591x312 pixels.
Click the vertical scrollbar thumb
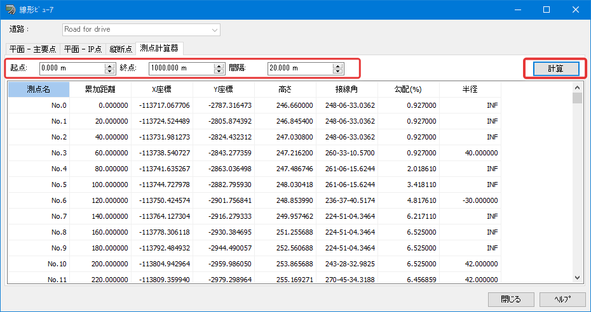(577, 98)
